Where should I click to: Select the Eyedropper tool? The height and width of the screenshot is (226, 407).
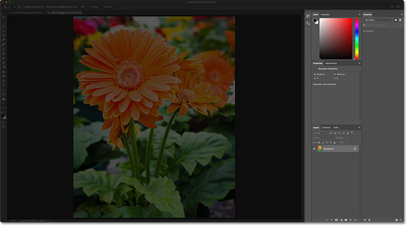tap(3, 40)
